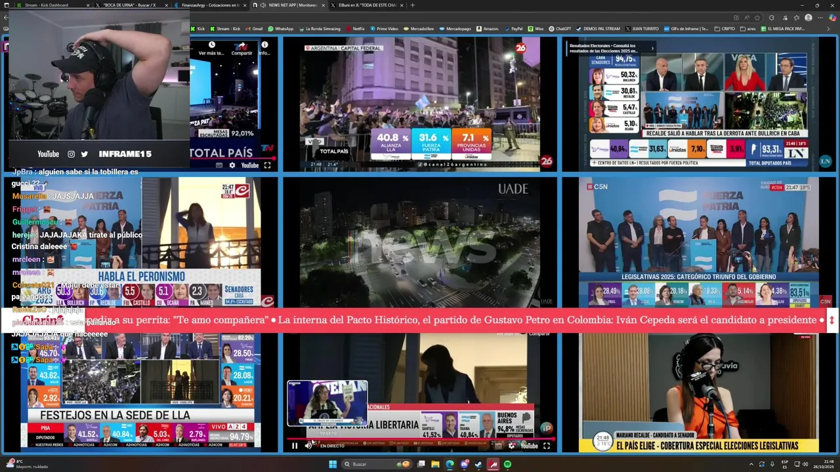Screen dimensions: 840x472
Task: Select the C5N Fuerza Patria tile
Action: pyautogui.click(x=699, y=242)
